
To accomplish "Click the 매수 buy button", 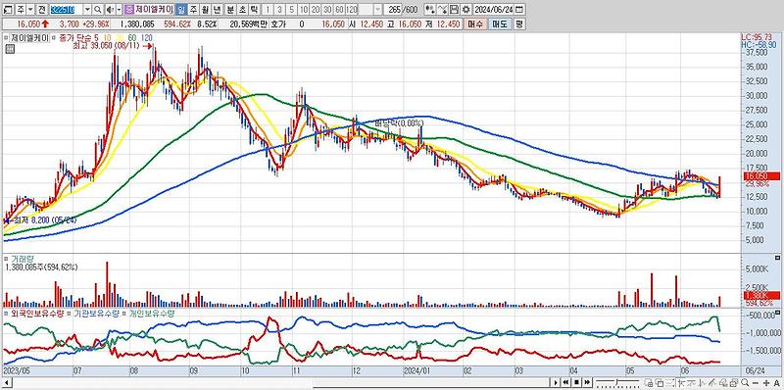I will point(474,24).
